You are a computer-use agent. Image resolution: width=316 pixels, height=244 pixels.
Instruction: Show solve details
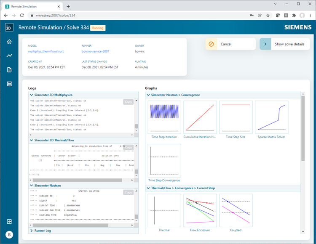click(284, 44)
